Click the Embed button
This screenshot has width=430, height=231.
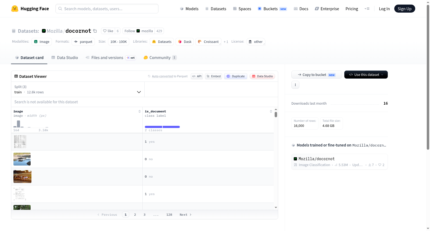[214, 76]
